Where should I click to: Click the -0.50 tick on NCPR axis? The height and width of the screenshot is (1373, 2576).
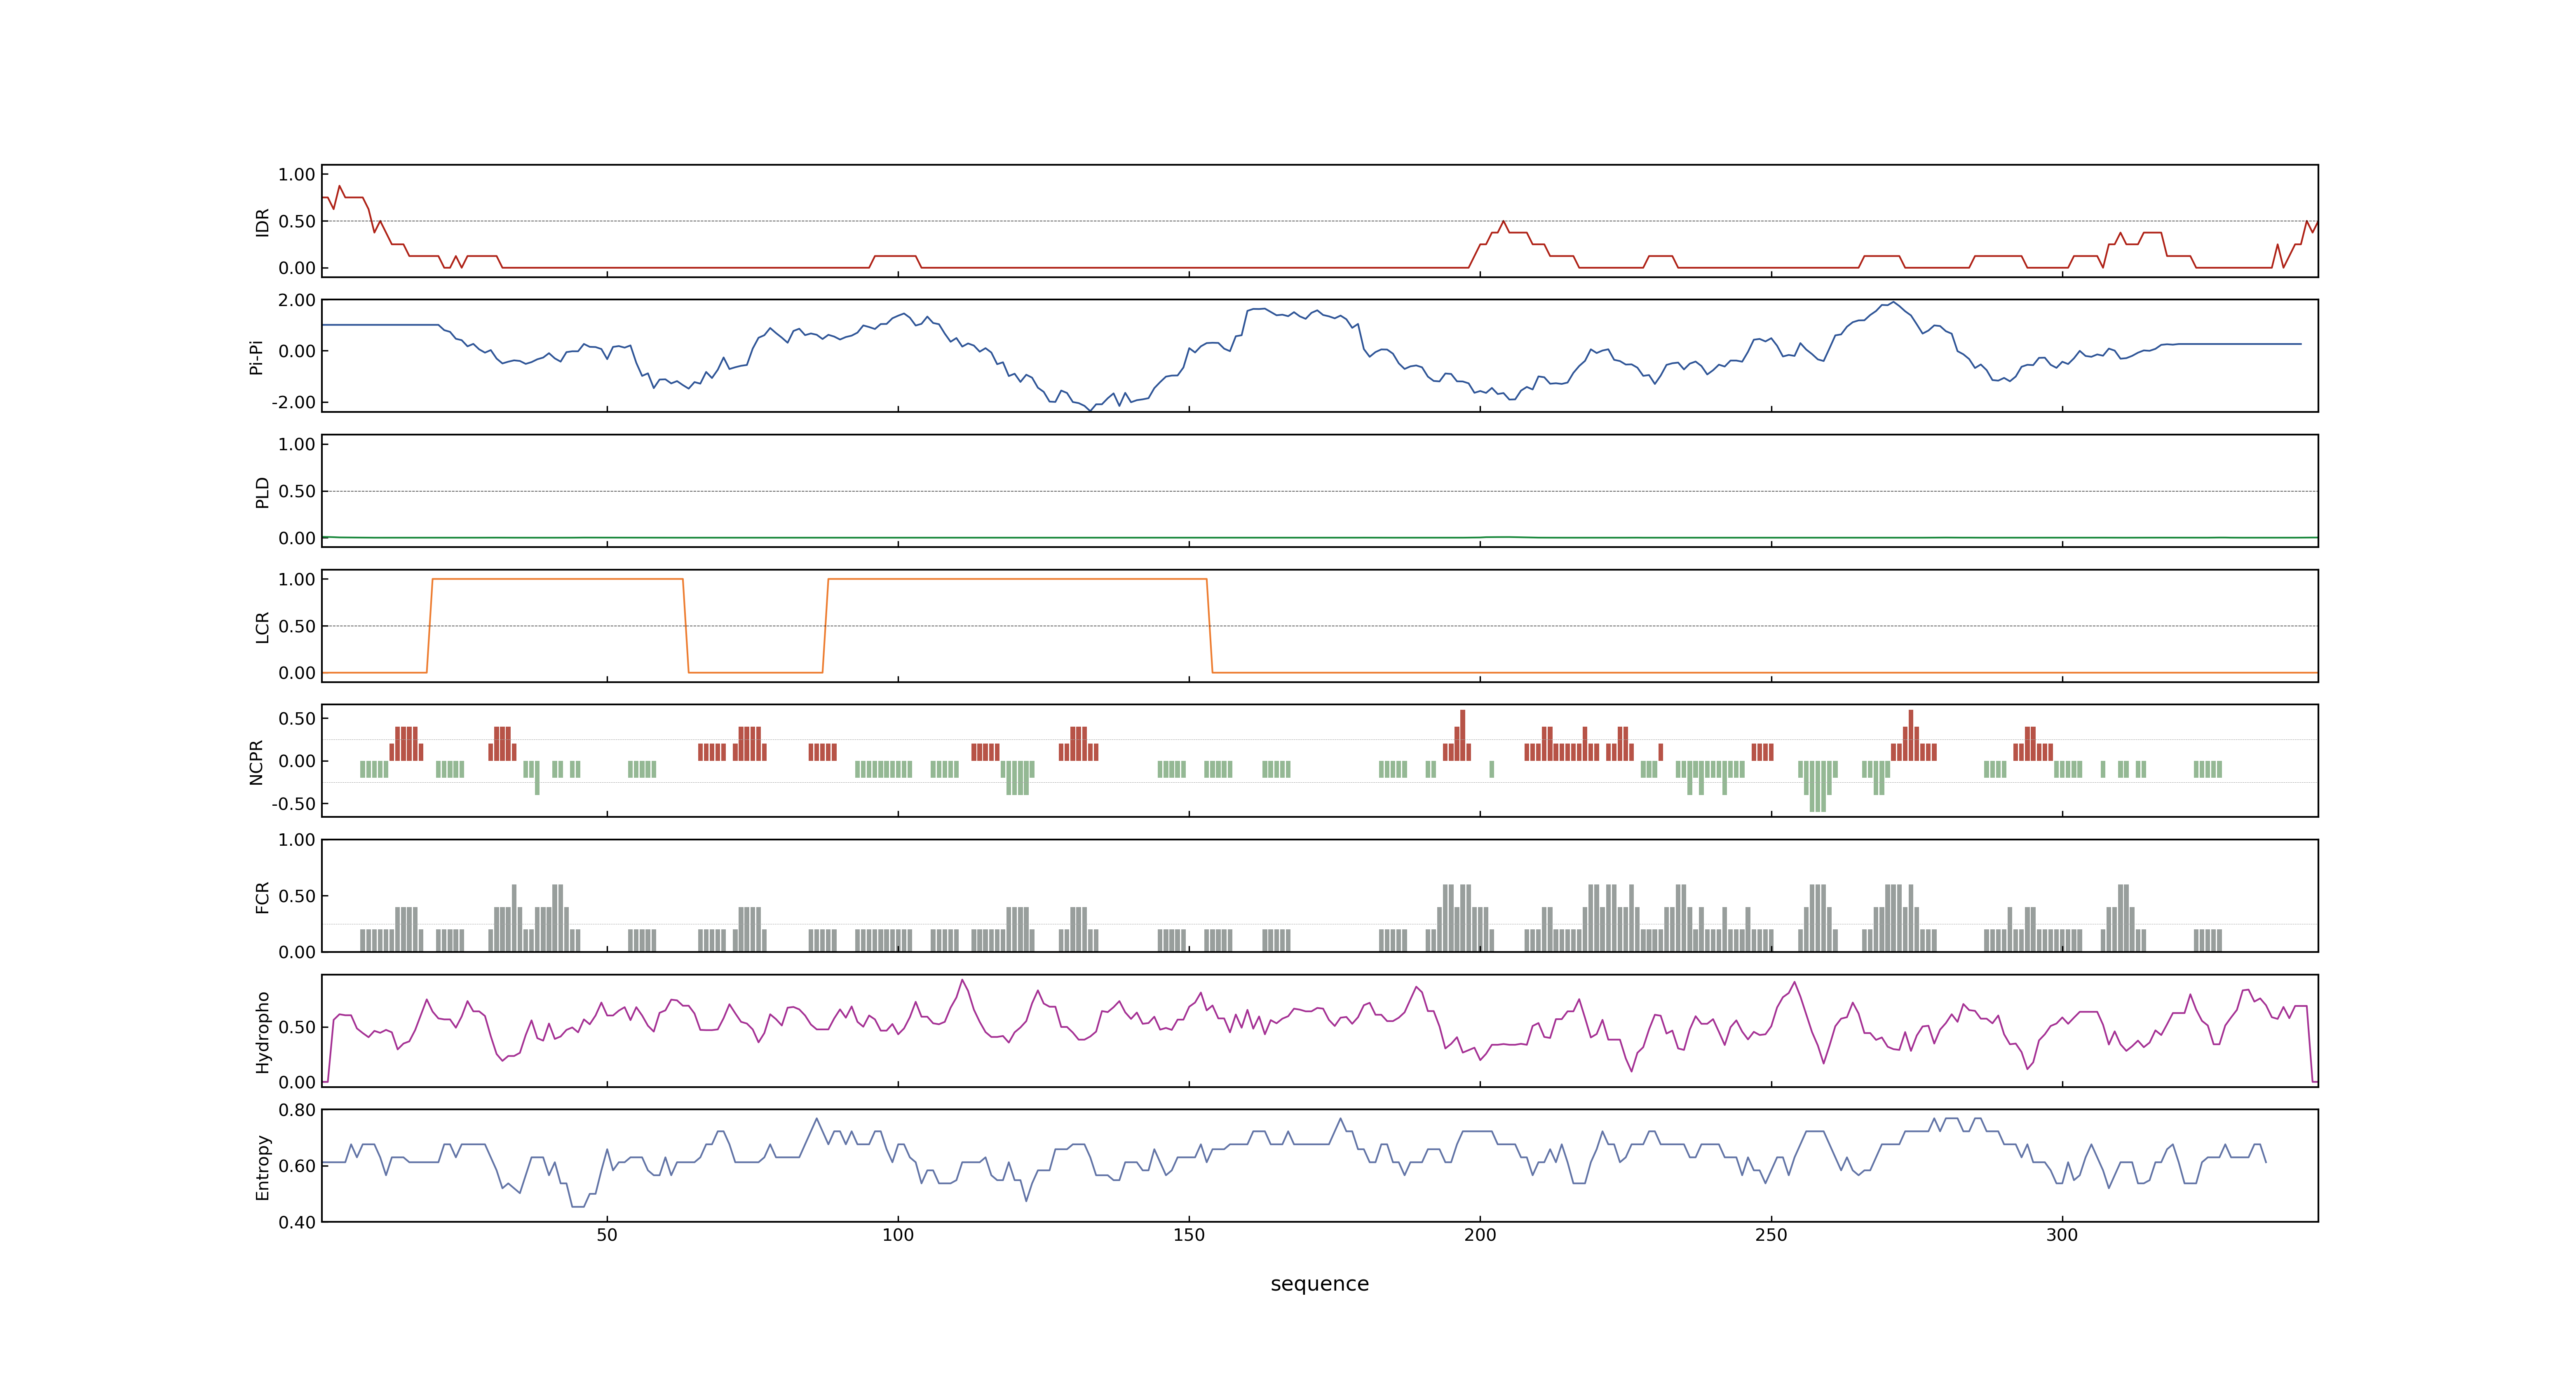click(293, 803)
